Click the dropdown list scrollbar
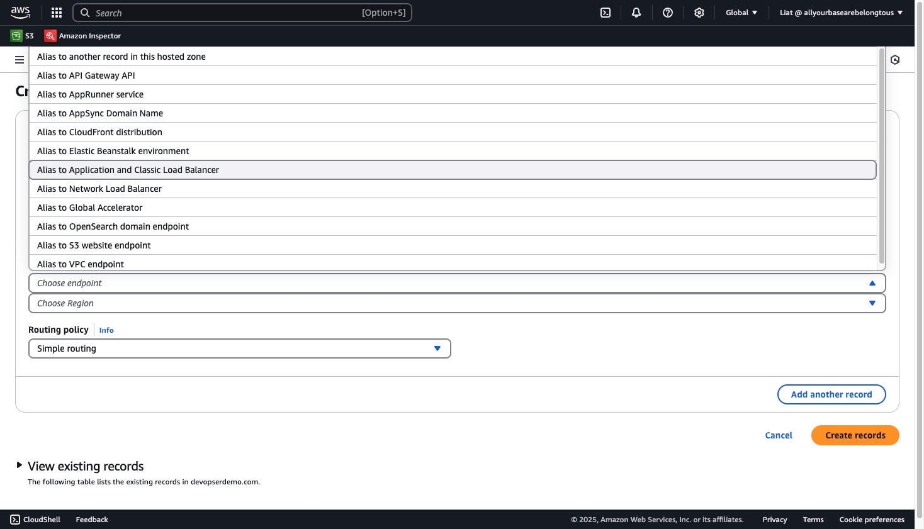Viewport: 924px width, 529px height. [882, 155]
